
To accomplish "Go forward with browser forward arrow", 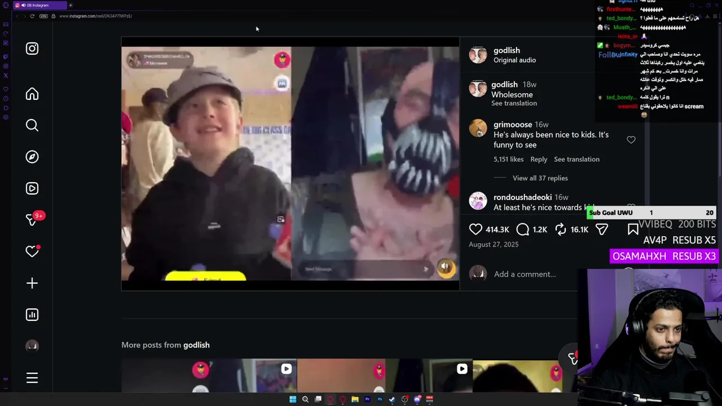I will [24, 16].
